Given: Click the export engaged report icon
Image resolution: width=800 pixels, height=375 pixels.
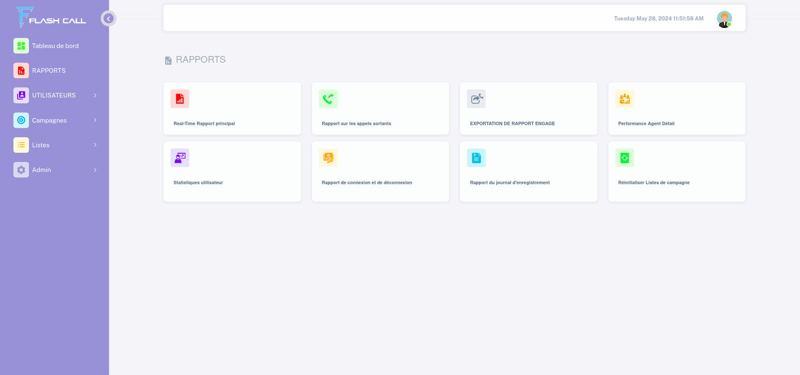Looking at the screenshot, I should [476, 99].
